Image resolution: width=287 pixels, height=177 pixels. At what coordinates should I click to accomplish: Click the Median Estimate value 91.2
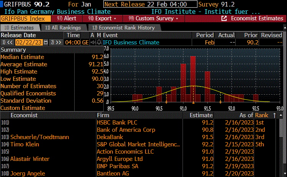click(x=97, y=57)
